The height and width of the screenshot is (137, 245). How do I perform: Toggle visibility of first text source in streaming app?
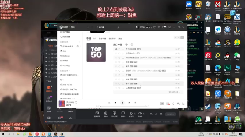click(46, 54)
